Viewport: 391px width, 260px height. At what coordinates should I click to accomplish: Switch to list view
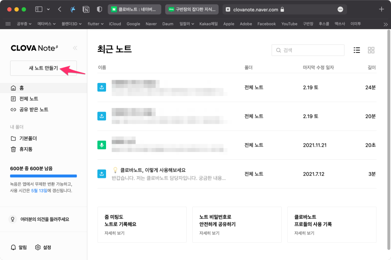click(357, 50)
